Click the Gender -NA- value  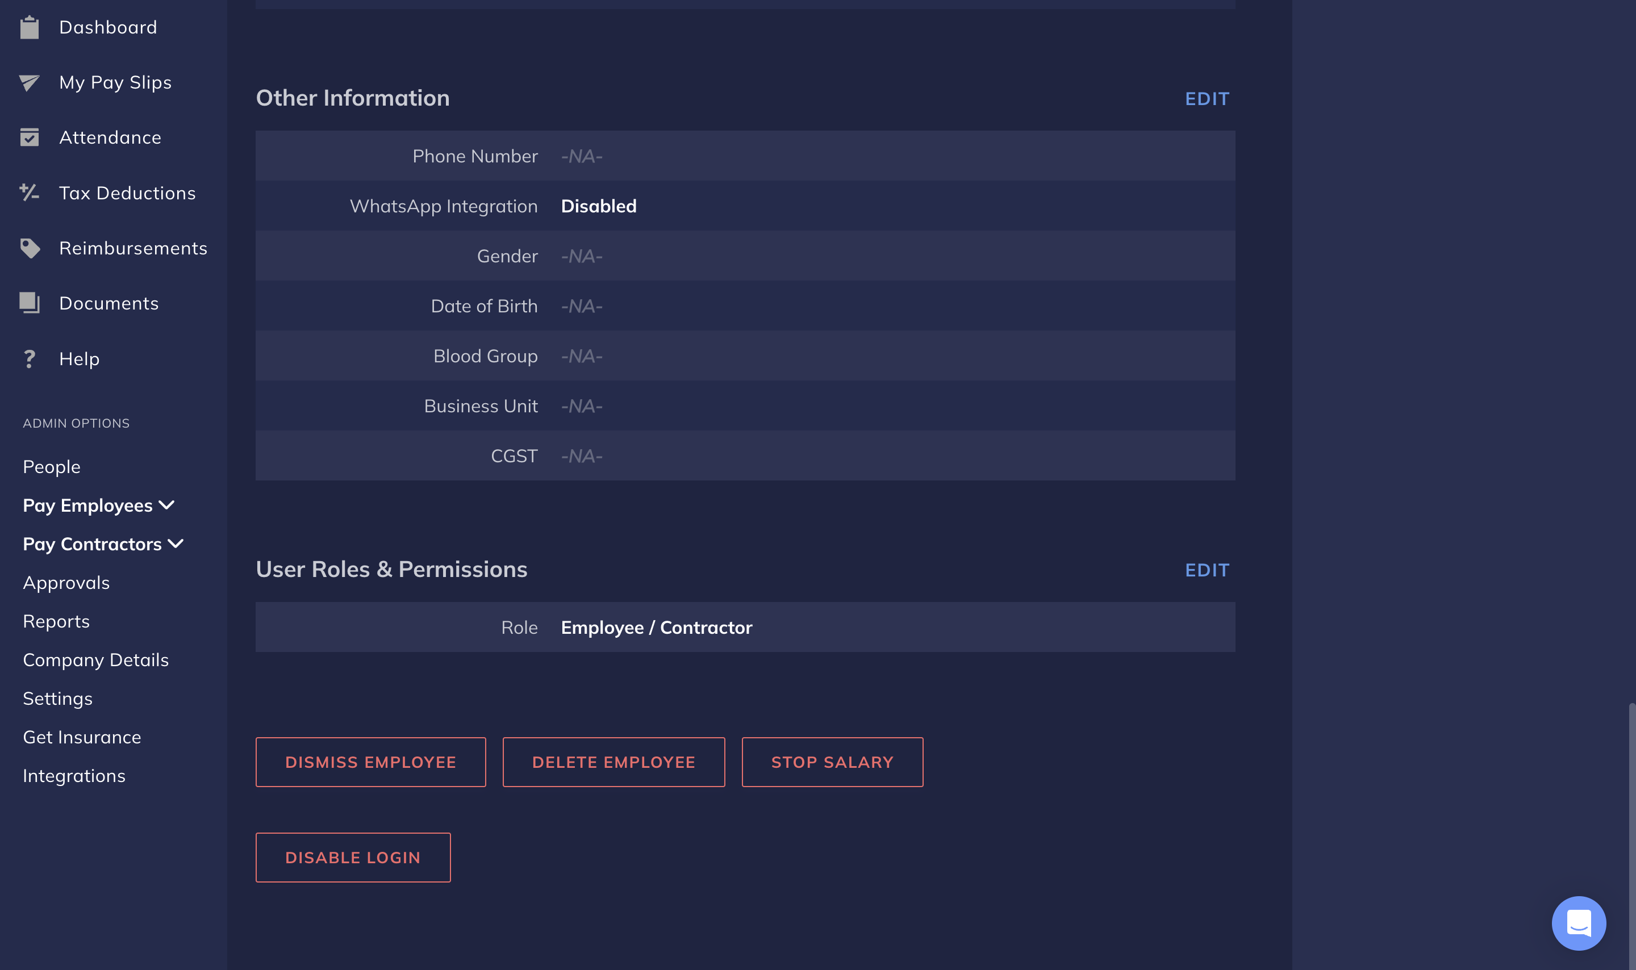pyautogui.click(x=582, y=256)
